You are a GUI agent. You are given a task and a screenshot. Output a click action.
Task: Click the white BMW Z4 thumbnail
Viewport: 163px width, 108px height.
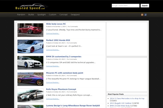pyautogui.click(x=30, y=63)
